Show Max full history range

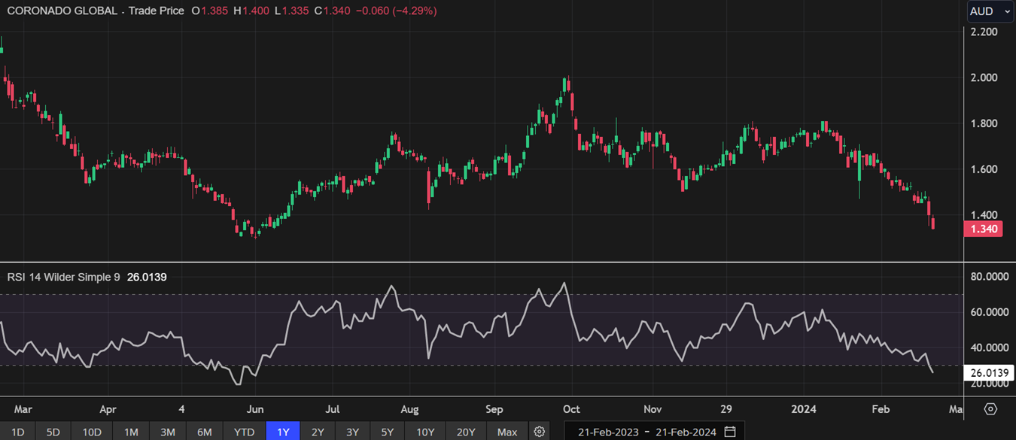(507, 432)
